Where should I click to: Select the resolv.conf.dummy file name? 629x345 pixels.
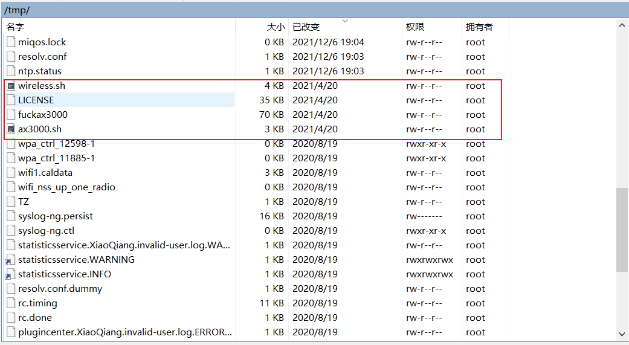click(x=60, y=288)
